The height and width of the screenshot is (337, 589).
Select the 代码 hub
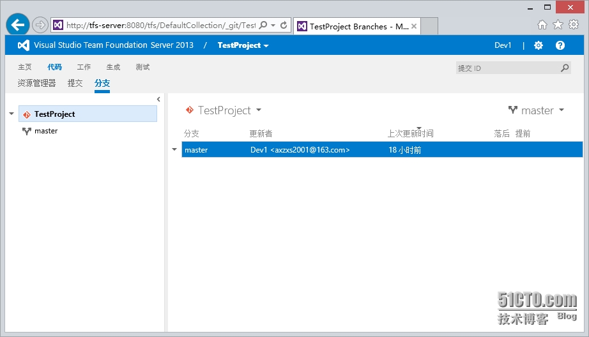click(54, 67)
